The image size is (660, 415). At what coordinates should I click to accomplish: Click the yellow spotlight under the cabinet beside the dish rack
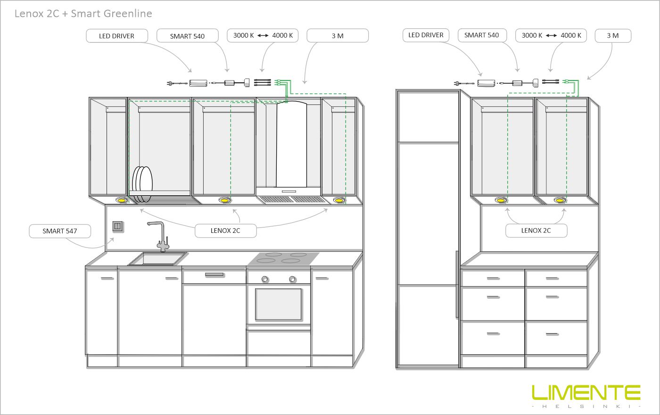[121, 200]
